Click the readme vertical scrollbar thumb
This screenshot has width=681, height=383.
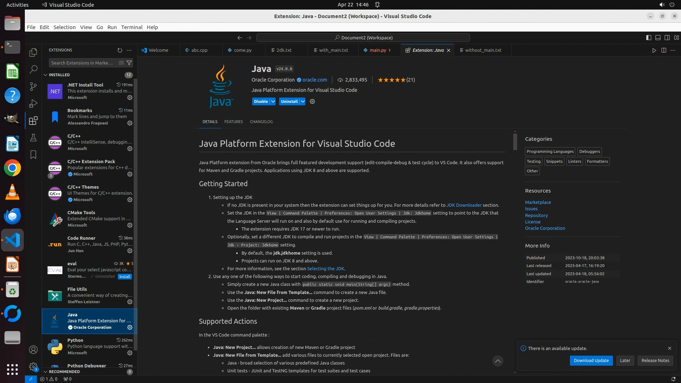(515, 142)
